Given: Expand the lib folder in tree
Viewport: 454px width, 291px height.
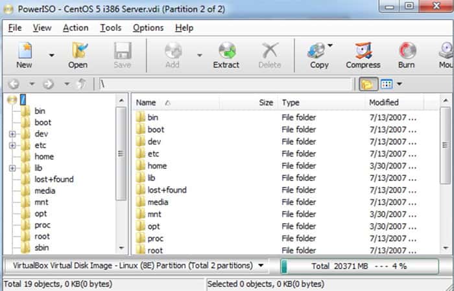Looking at the screenshot, I should [12, 168].
